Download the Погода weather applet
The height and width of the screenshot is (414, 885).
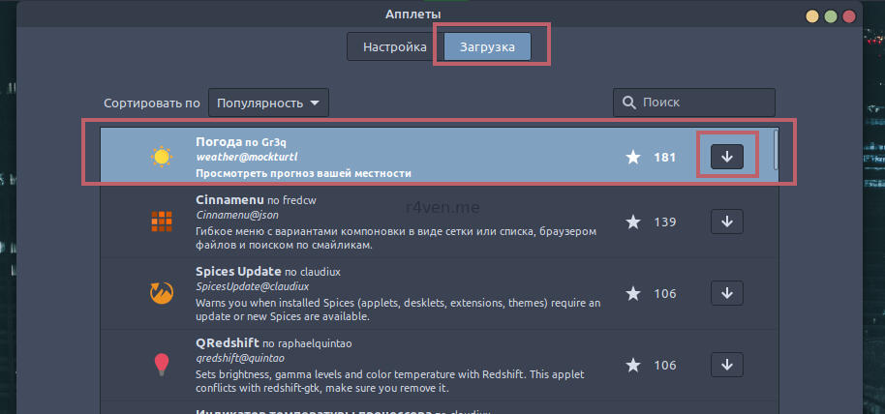[726, 156]
